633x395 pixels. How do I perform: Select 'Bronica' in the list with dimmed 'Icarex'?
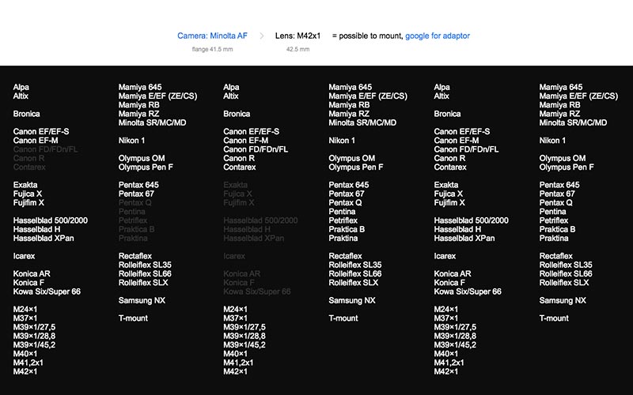point(237,114)
